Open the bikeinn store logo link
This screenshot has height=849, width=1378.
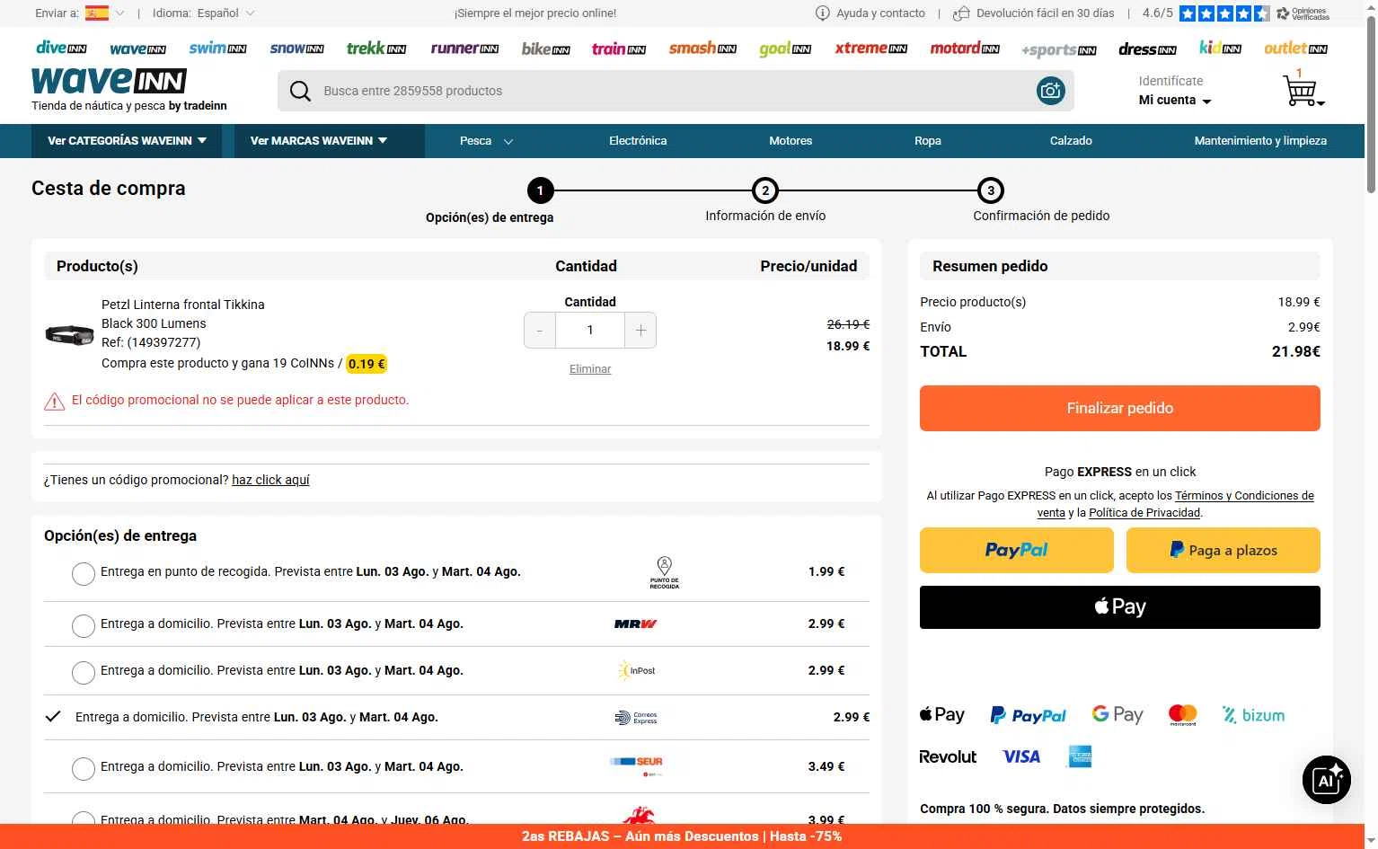point(545,48)
